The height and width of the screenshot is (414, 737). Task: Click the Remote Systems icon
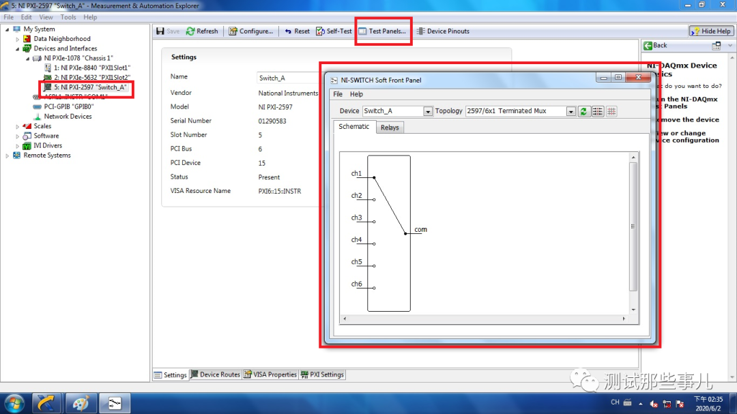17,155
